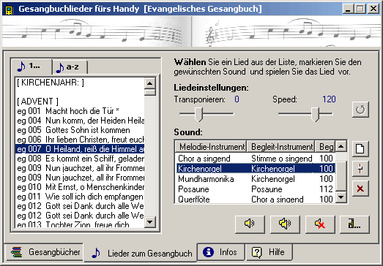
Task: Click 'Stimme o singend' accompaniment cell
Action: click(x=282, y=159)
